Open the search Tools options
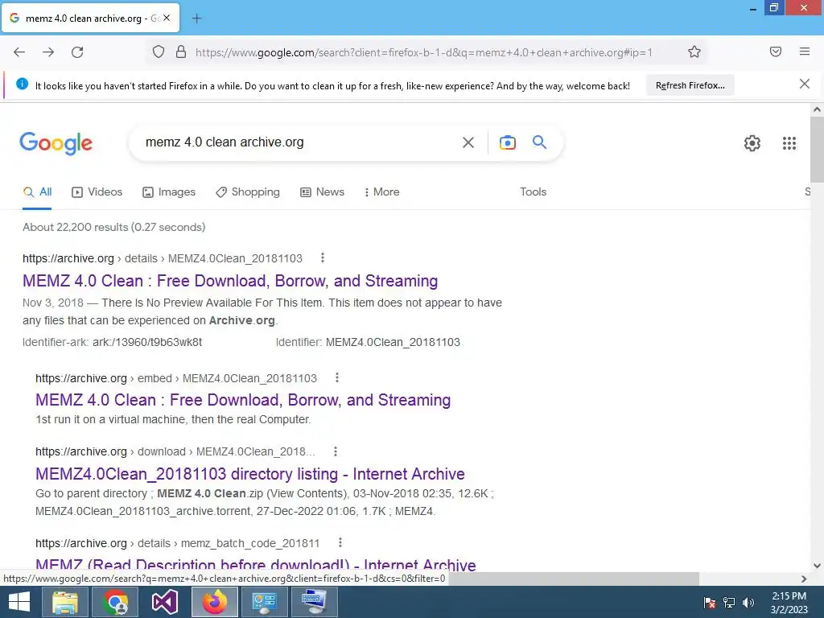824x618 pixels. pos(533,192)
